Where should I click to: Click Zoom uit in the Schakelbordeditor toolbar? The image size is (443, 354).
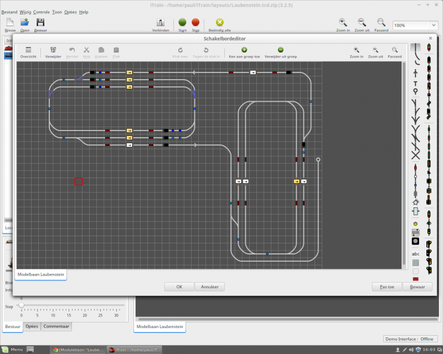[x=375, y=53]
